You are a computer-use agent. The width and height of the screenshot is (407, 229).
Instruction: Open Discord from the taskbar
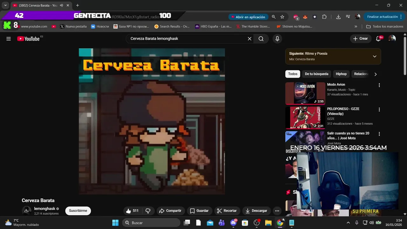click(x=233, y=223)
